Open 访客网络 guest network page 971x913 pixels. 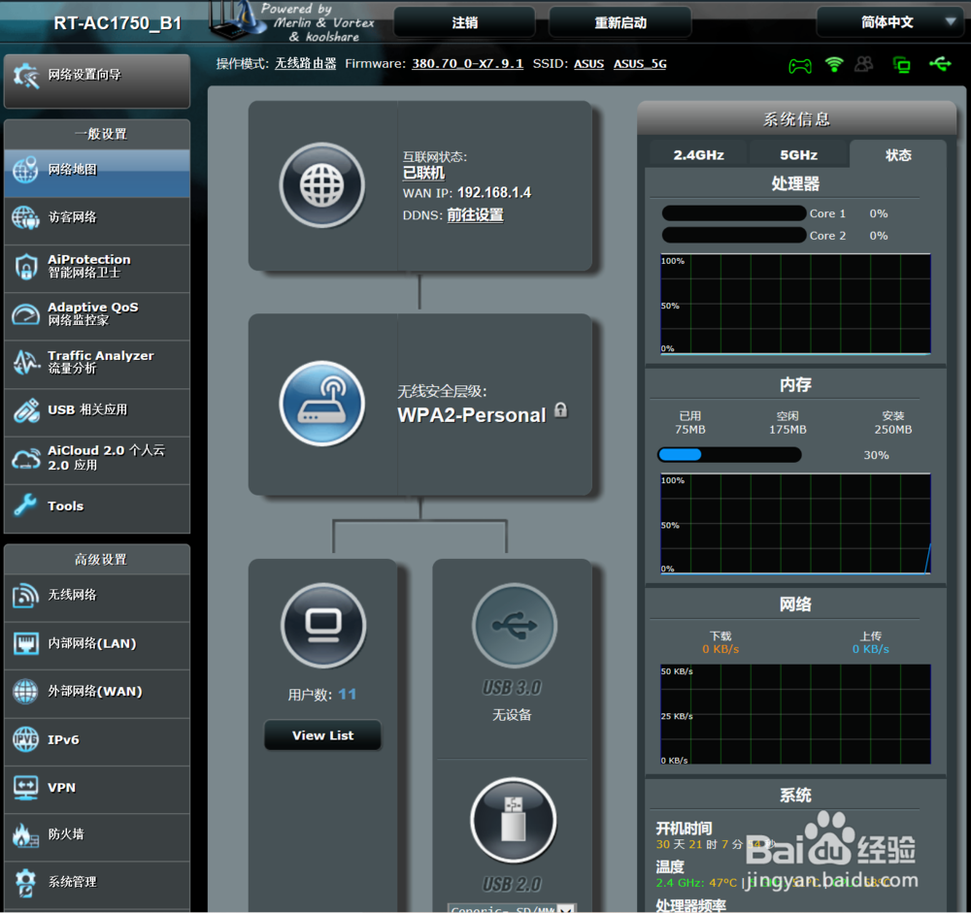[96, 220]
